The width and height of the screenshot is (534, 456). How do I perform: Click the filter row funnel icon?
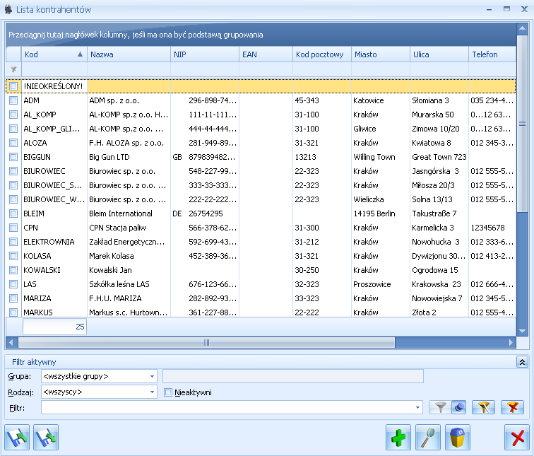point(13,69)
